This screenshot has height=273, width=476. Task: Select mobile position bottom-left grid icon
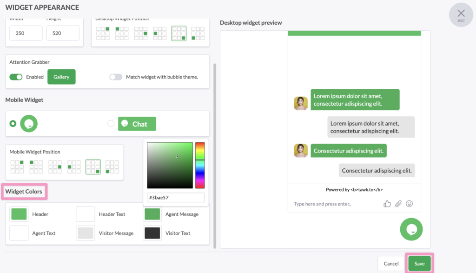[112, 167]
